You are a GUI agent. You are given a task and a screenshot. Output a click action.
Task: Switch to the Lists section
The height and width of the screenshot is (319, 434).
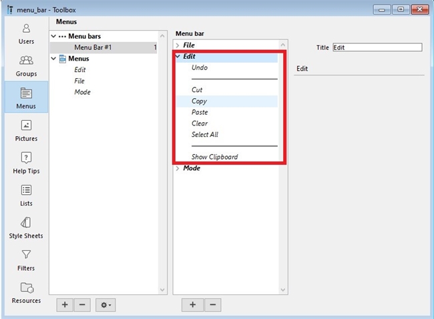coord(26,195)
